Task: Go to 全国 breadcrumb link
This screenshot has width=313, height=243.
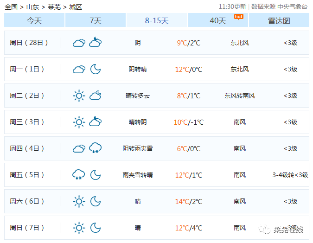Action: [11, 7]
